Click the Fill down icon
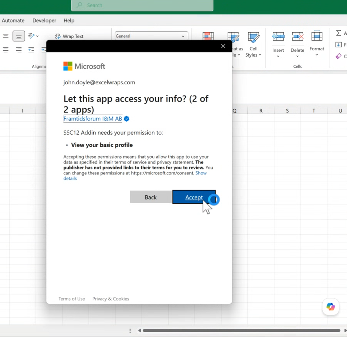Viewport: 347px width, 337px height. [x=338, y=45]
